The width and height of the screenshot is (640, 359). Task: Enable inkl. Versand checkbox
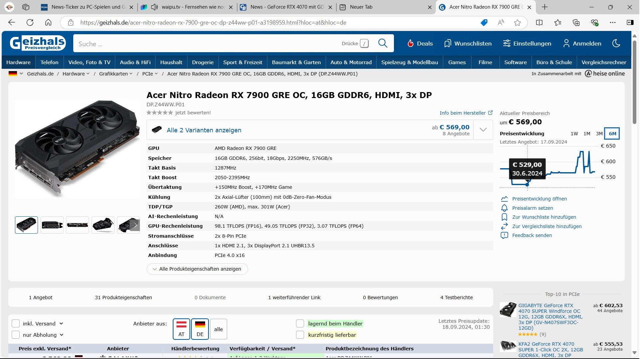tap(16, 324)
